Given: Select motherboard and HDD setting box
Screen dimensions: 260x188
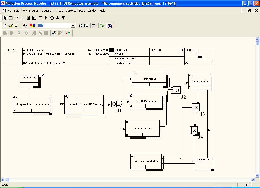Looking at the screenshot, I should tap(84, 104).
